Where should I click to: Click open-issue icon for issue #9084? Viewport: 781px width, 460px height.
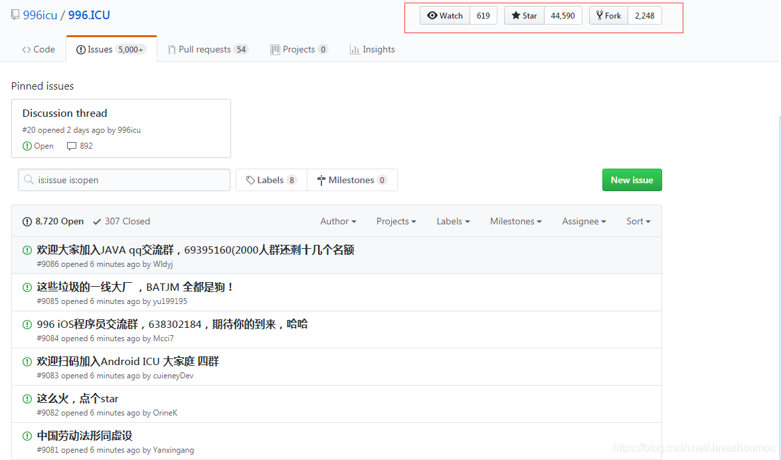[x=27, y=325]
